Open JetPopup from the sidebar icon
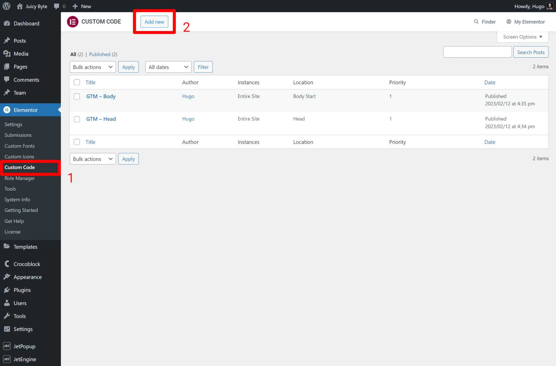Viewport: 556px width, 366px height. coord(6,346)
